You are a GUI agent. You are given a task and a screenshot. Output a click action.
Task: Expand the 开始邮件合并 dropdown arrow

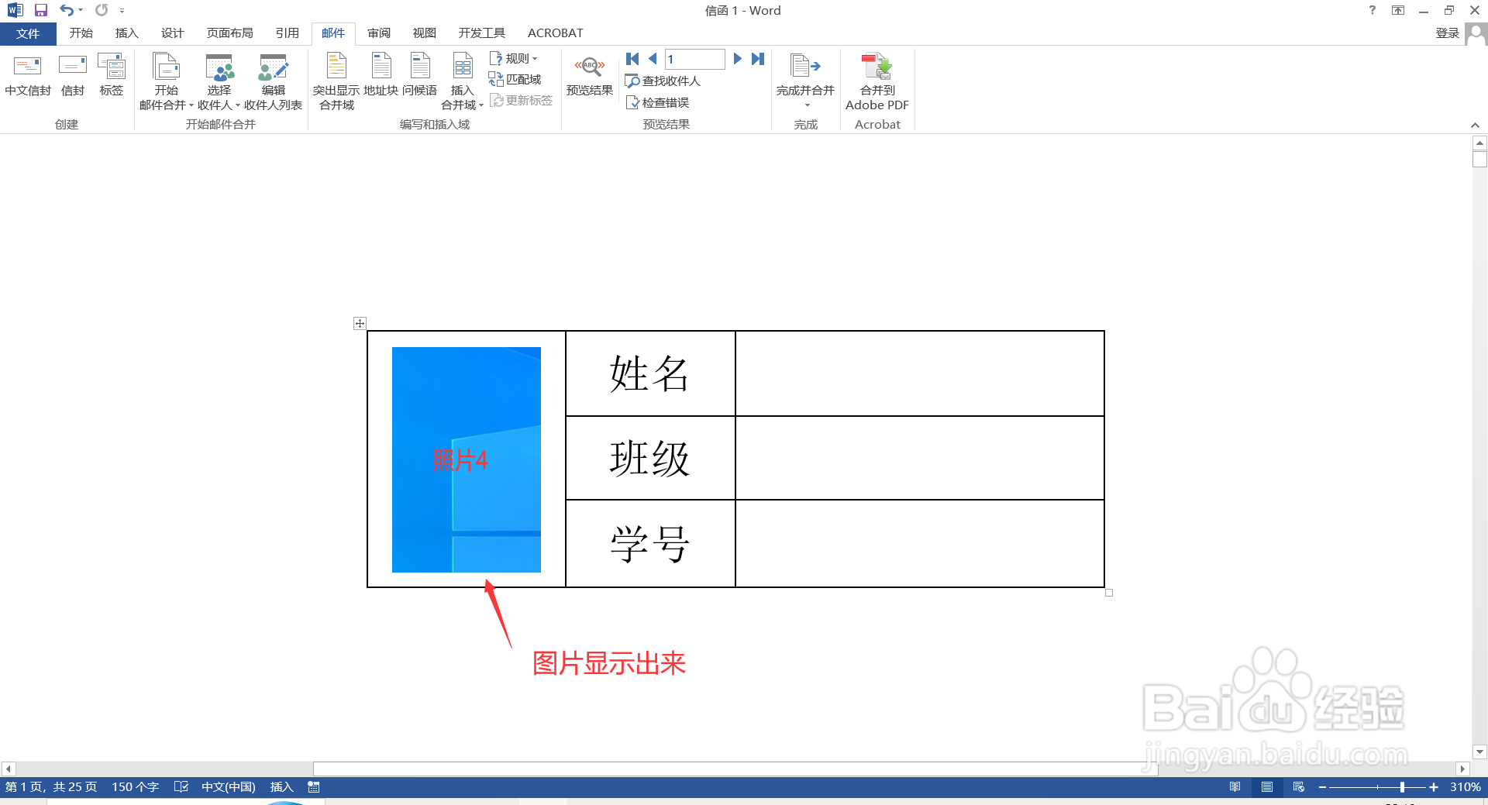click(x=191, y=105)
